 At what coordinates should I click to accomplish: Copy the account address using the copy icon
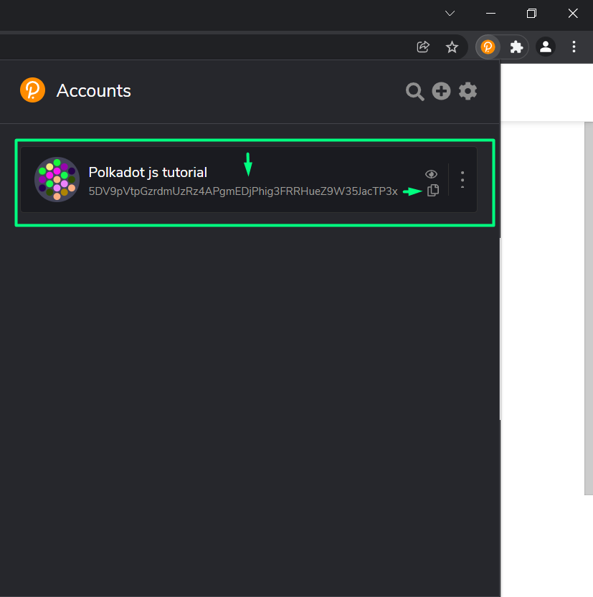tap(433, 191)
